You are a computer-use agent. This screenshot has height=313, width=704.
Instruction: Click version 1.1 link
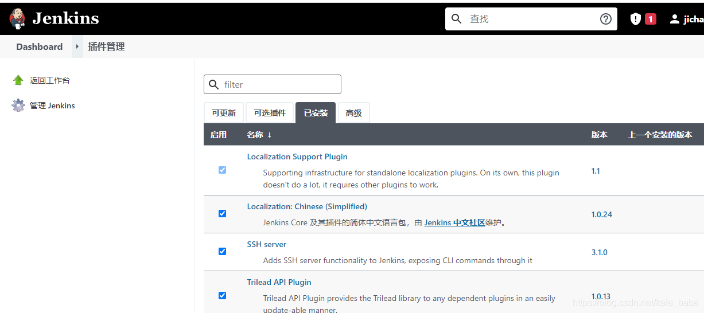pos(596,171)
